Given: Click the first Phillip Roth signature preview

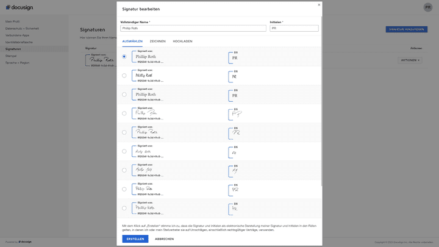Looking at the screenshot, I should click(146, 57).
